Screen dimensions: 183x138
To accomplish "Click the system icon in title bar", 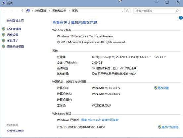I will [4, 3].
